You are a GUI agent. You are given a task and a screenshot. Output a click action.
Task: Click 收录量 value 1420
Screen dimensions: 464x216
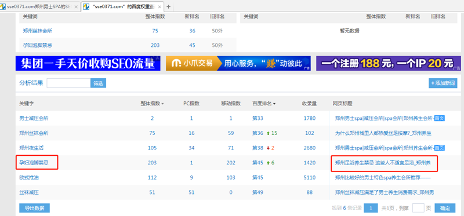coord(310,163)
